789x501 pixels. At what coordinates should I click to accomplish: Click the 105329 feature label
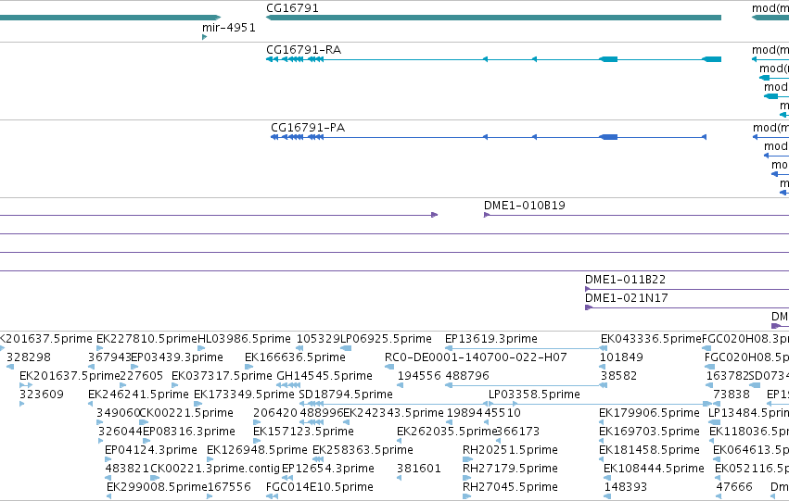pyautogui.click(x=318, y=339)
